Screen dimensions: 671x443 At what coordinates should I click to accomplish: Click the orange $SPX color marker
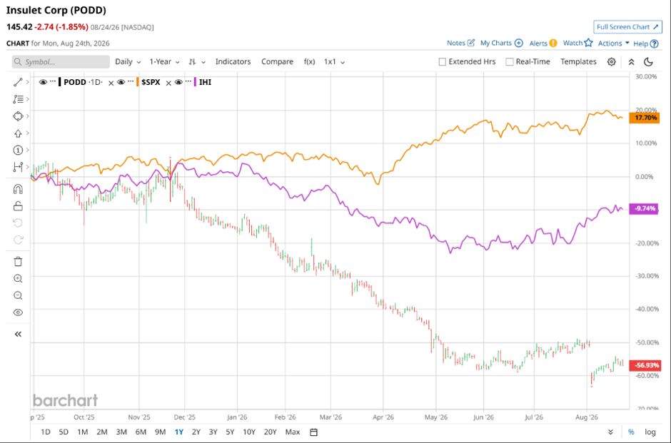click(137, 82)
